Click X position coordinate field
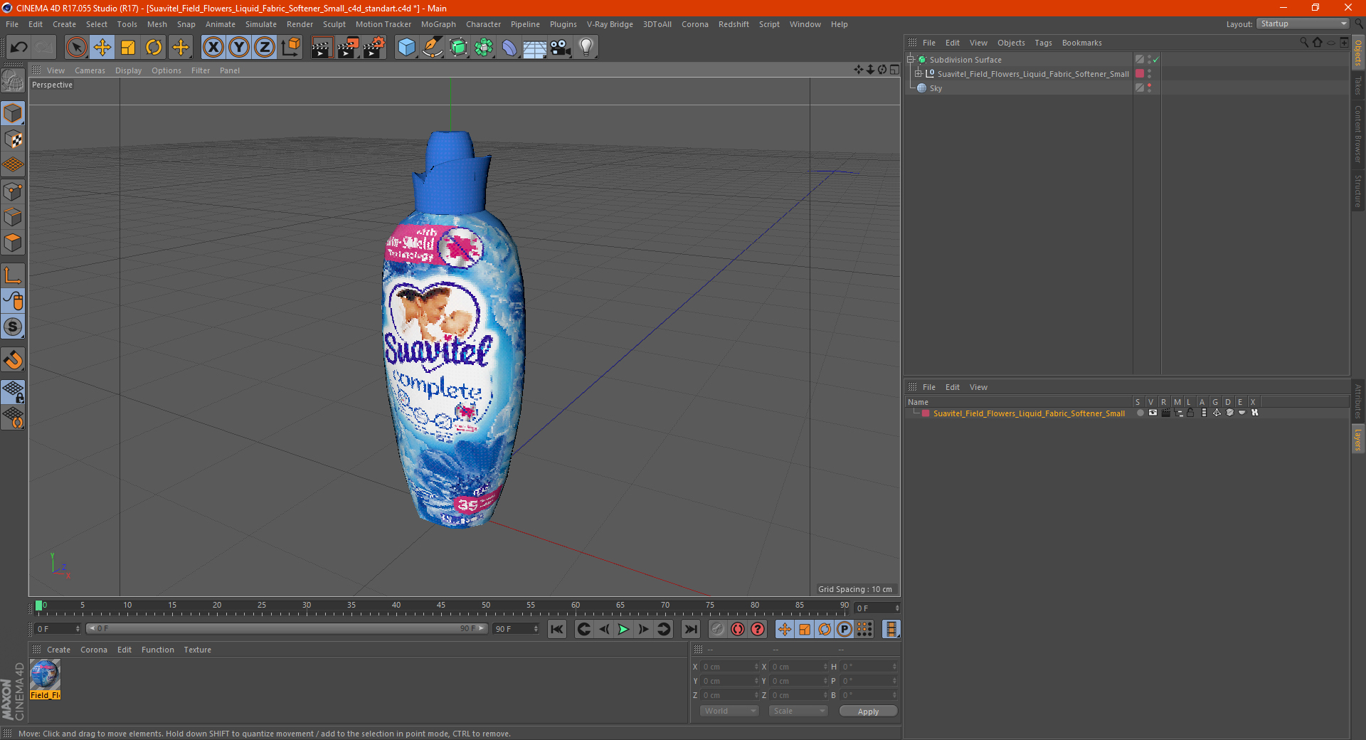 point(731,667)
